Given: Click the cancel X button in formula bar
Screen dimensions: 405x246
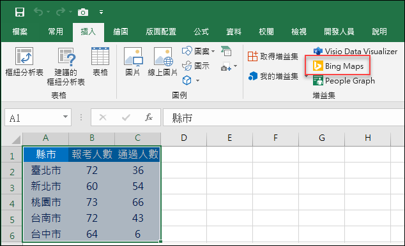Looking at the screenshot, I should click(103, 117).
